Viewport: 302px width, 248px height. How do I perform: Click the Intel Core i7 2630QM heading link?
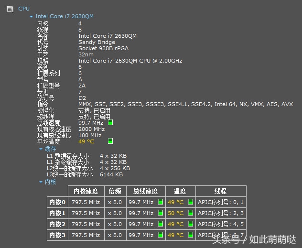65,16
